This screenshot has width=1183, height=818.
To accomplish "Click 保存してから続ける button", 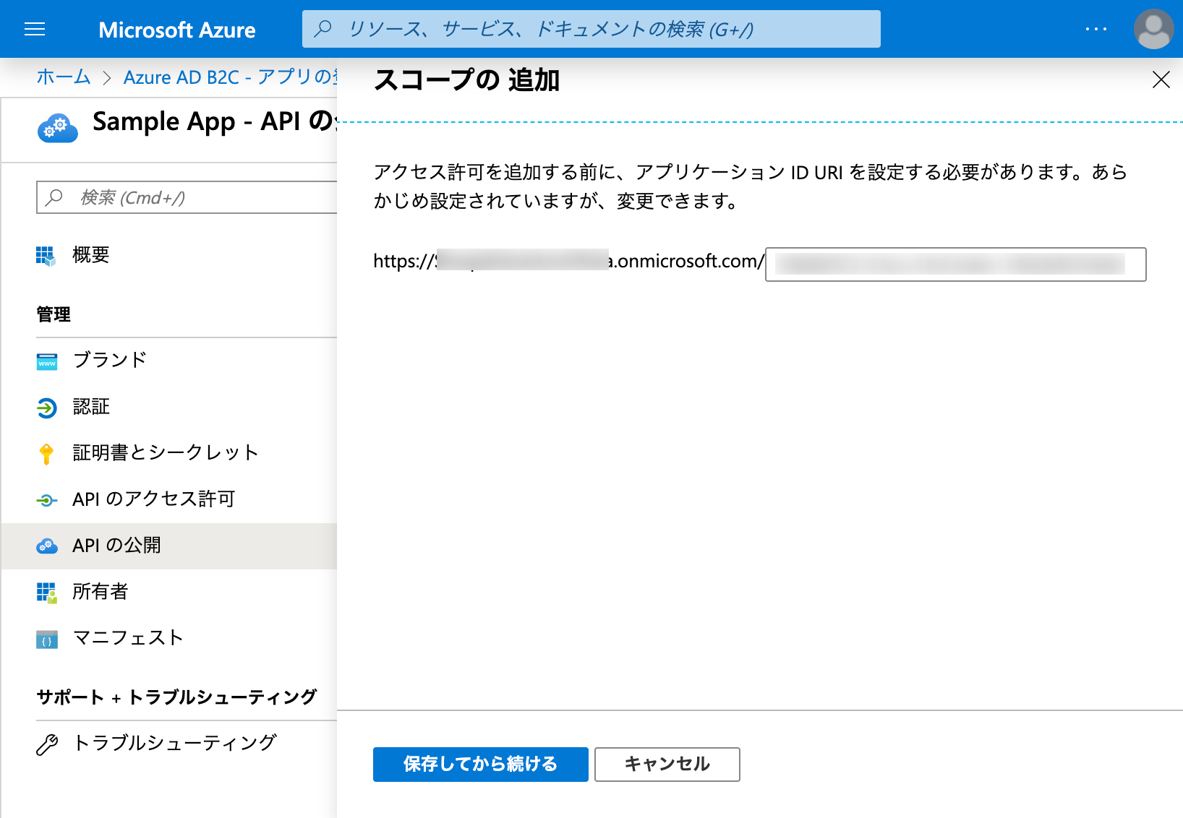I will point(479,764).
